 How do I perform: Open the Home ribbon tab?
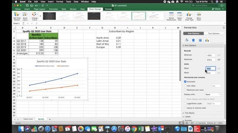tap(18, 9)
